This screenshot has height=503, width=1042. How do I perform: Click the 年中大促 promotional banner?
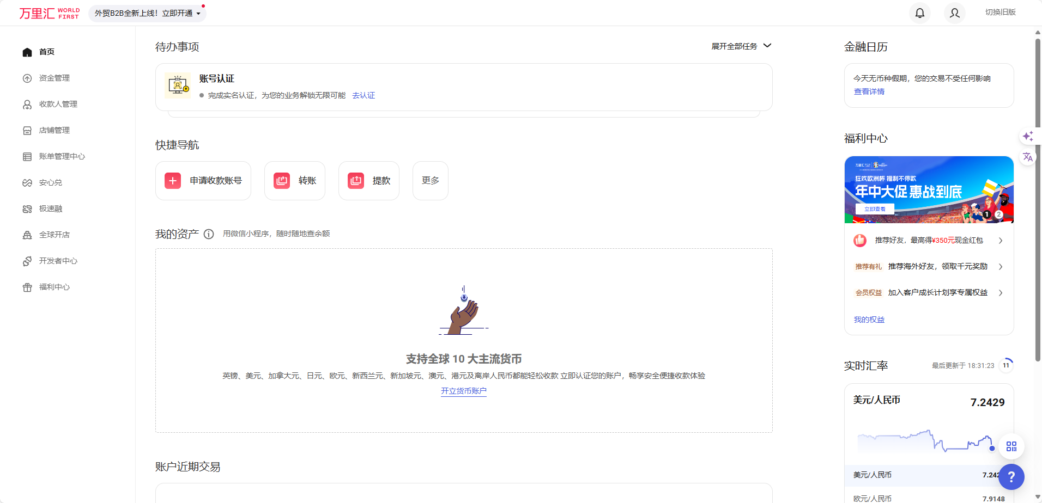(929, 190)
